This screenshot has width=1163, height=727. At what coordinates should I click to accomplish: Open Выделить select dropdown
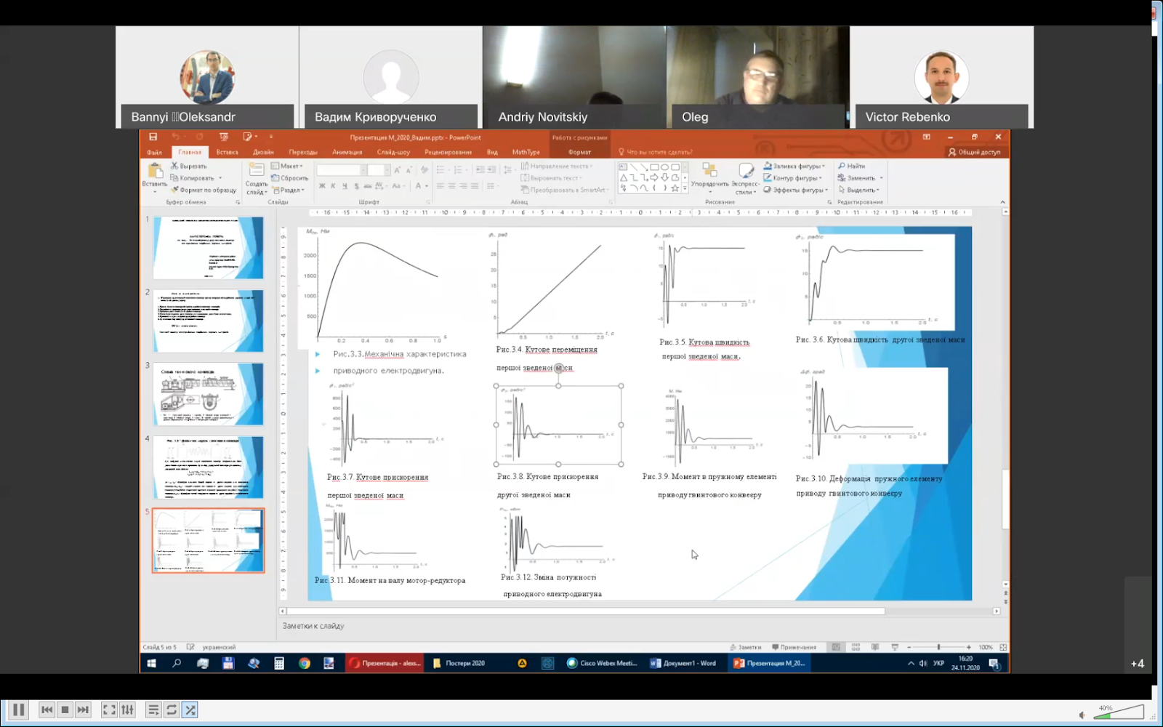[x=858, y=190]
